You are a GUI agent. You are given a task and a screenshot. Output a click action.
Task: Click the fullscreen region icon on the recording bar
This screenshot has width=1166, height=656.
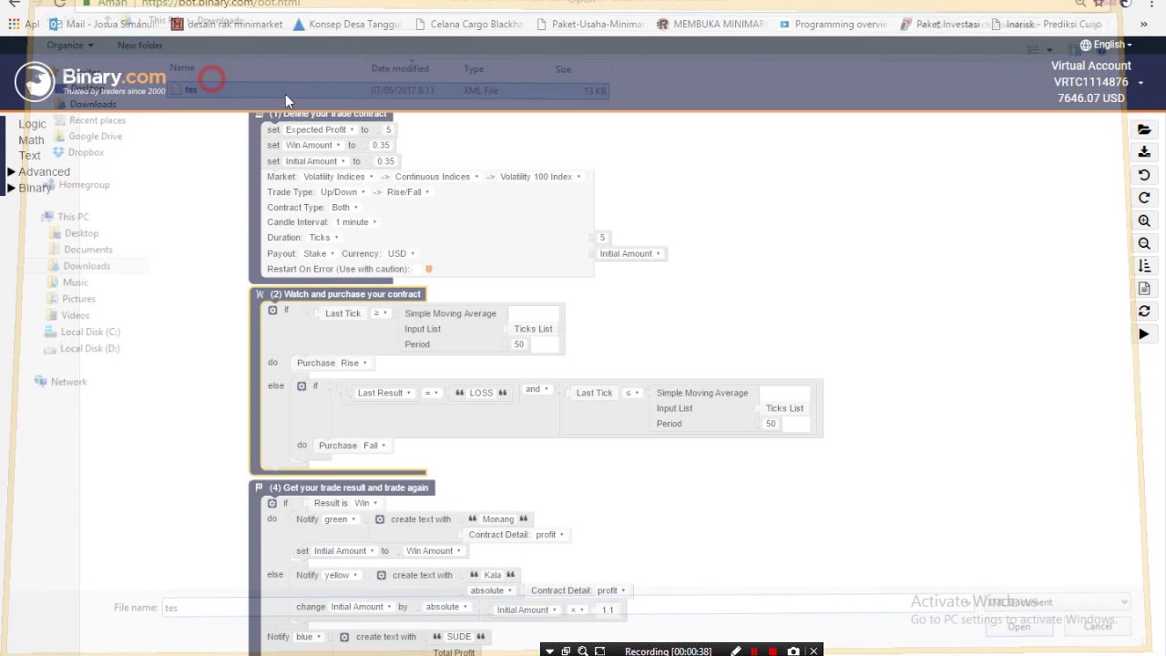click(x=599, y=651)
